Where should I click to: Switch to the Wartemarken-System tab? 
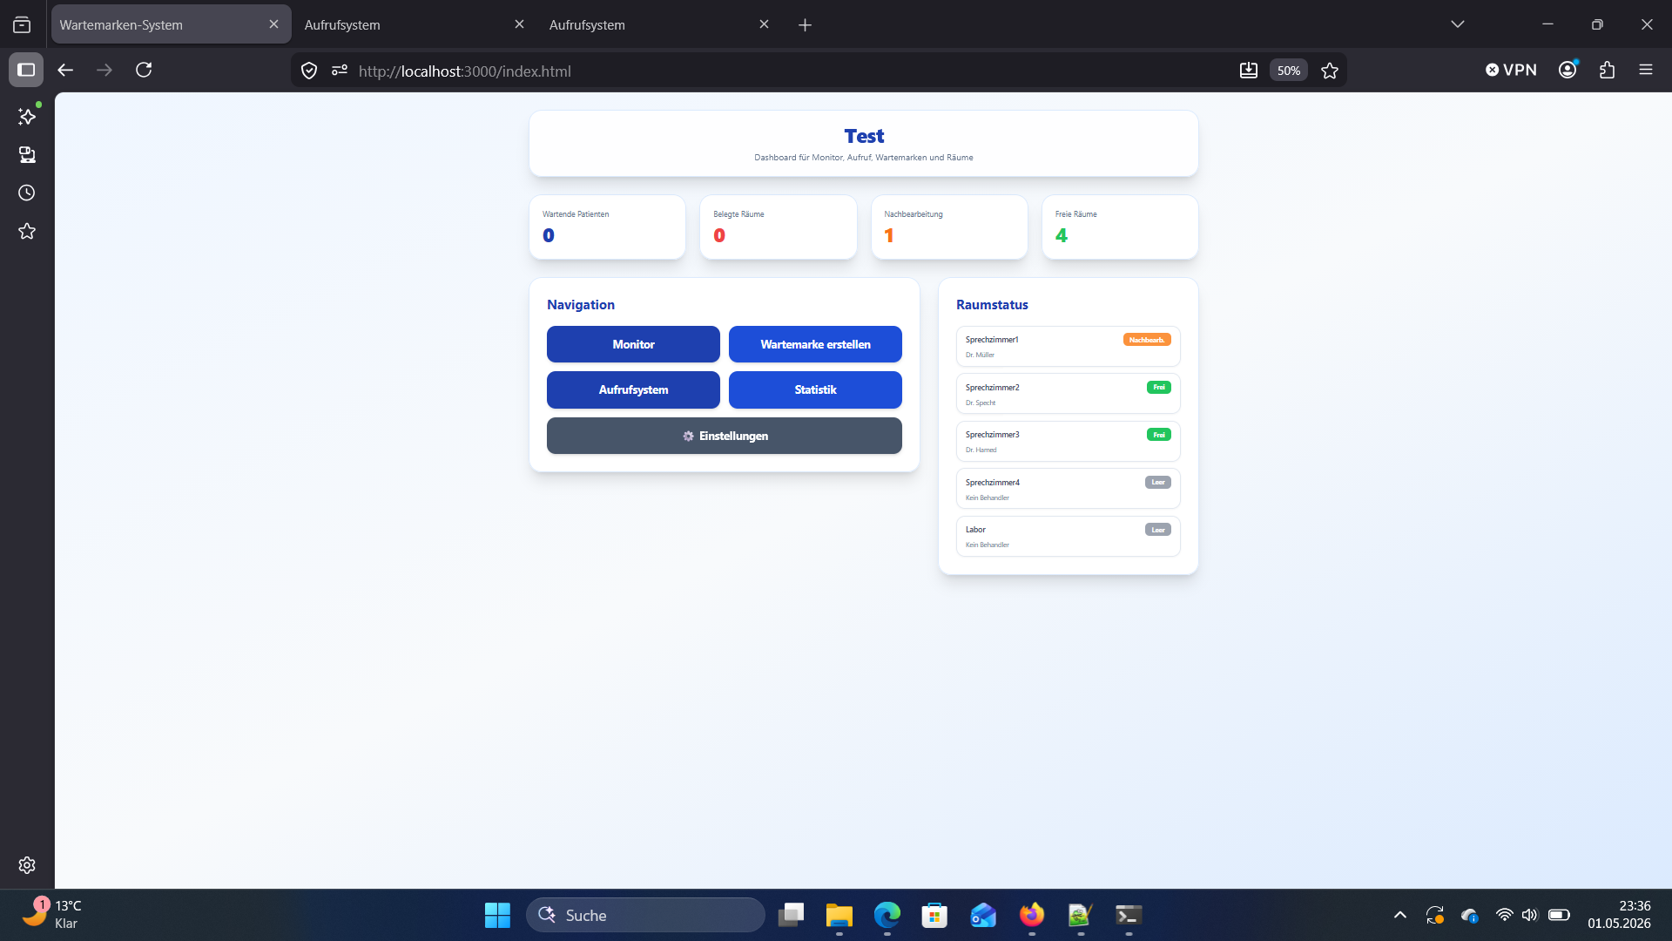pyautogui.click(x=170, y=24)
